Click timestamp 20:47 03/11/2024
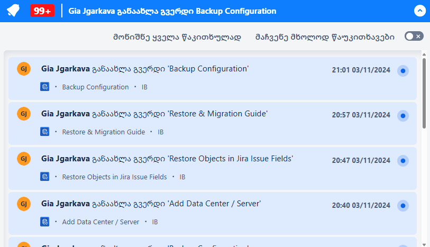Screen dimensions: 430x247 tap(361, 160)
